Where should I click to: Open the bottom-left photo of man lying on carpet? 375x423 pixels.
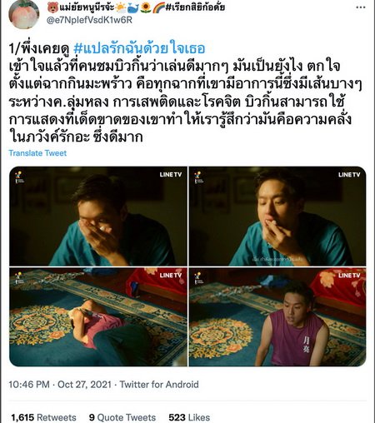click(98, 317)
